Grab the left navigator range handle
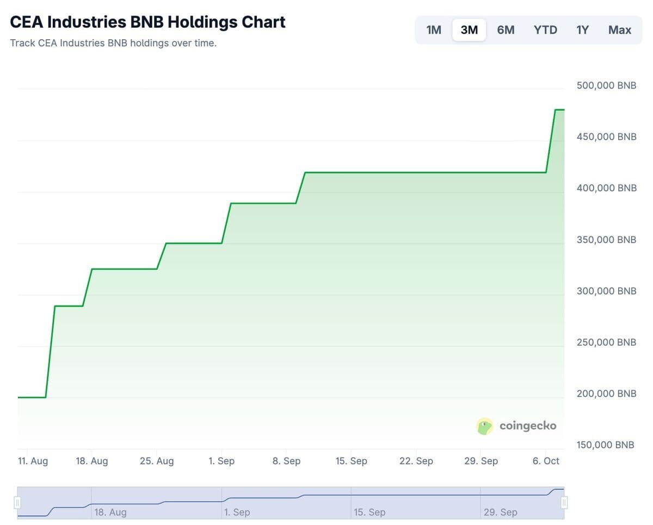The image size is (653, 525). tap(17, 503)
